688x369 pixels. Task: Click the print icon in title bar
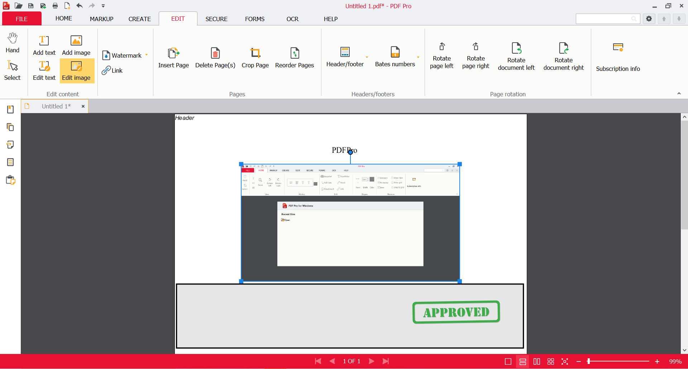coord(55,6)
